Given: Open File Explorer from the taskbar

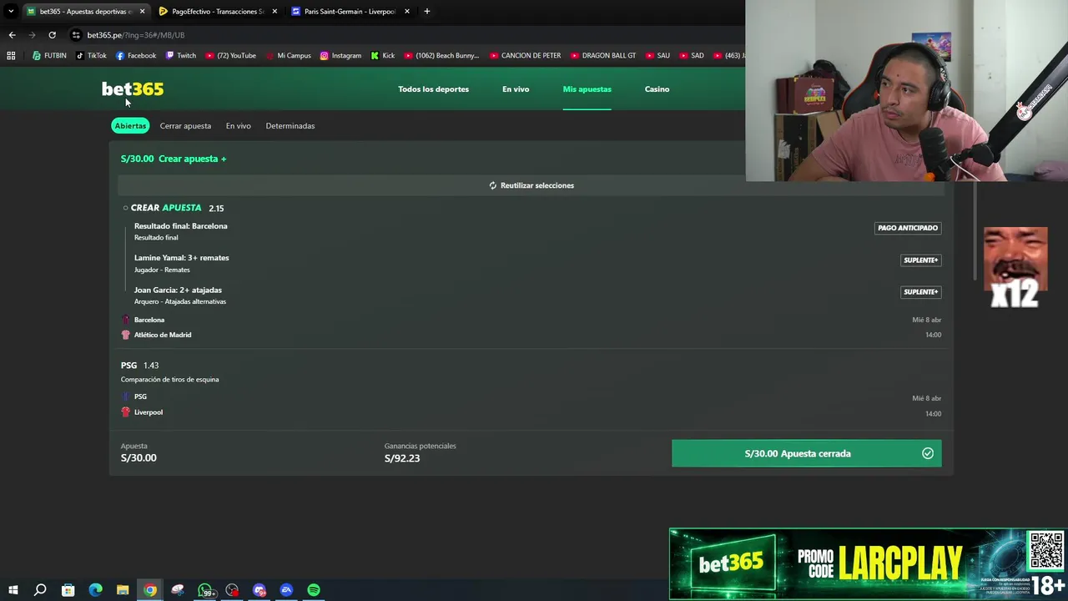Looking at the screenshot, I should tap(123, 590).
